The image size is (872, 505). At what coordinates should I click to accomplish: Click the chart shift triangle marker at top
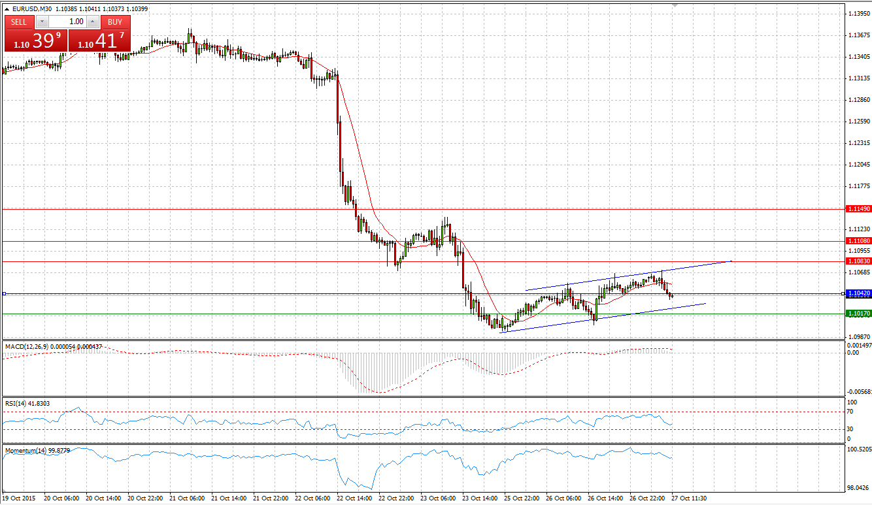point(675,5)
